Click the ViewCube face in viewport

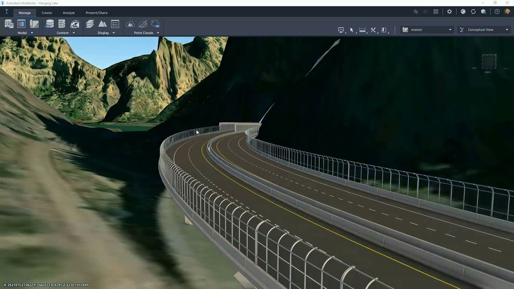point(489,62)
